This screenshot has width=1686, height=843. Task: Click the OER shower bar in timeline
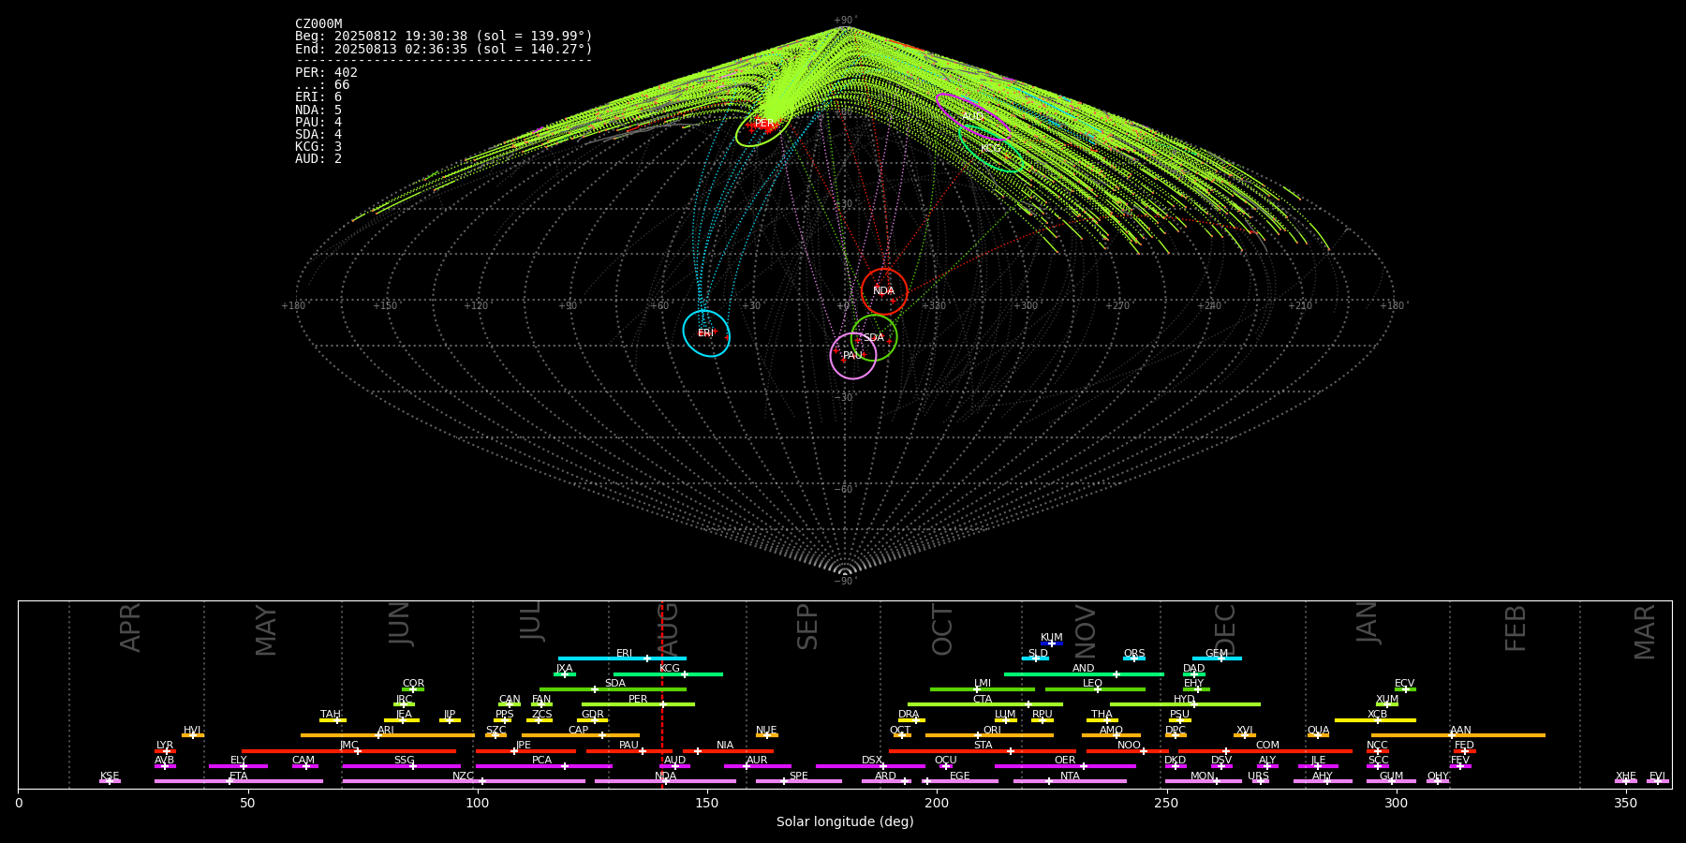pyautogui.click(x=1065, y=766)
